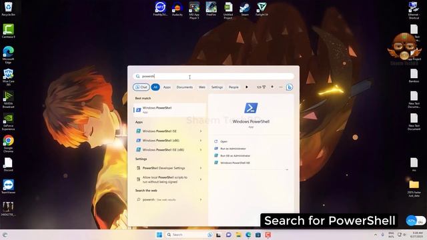Select the Documents filter tab
Screen dimensions: 427x240
184,87
